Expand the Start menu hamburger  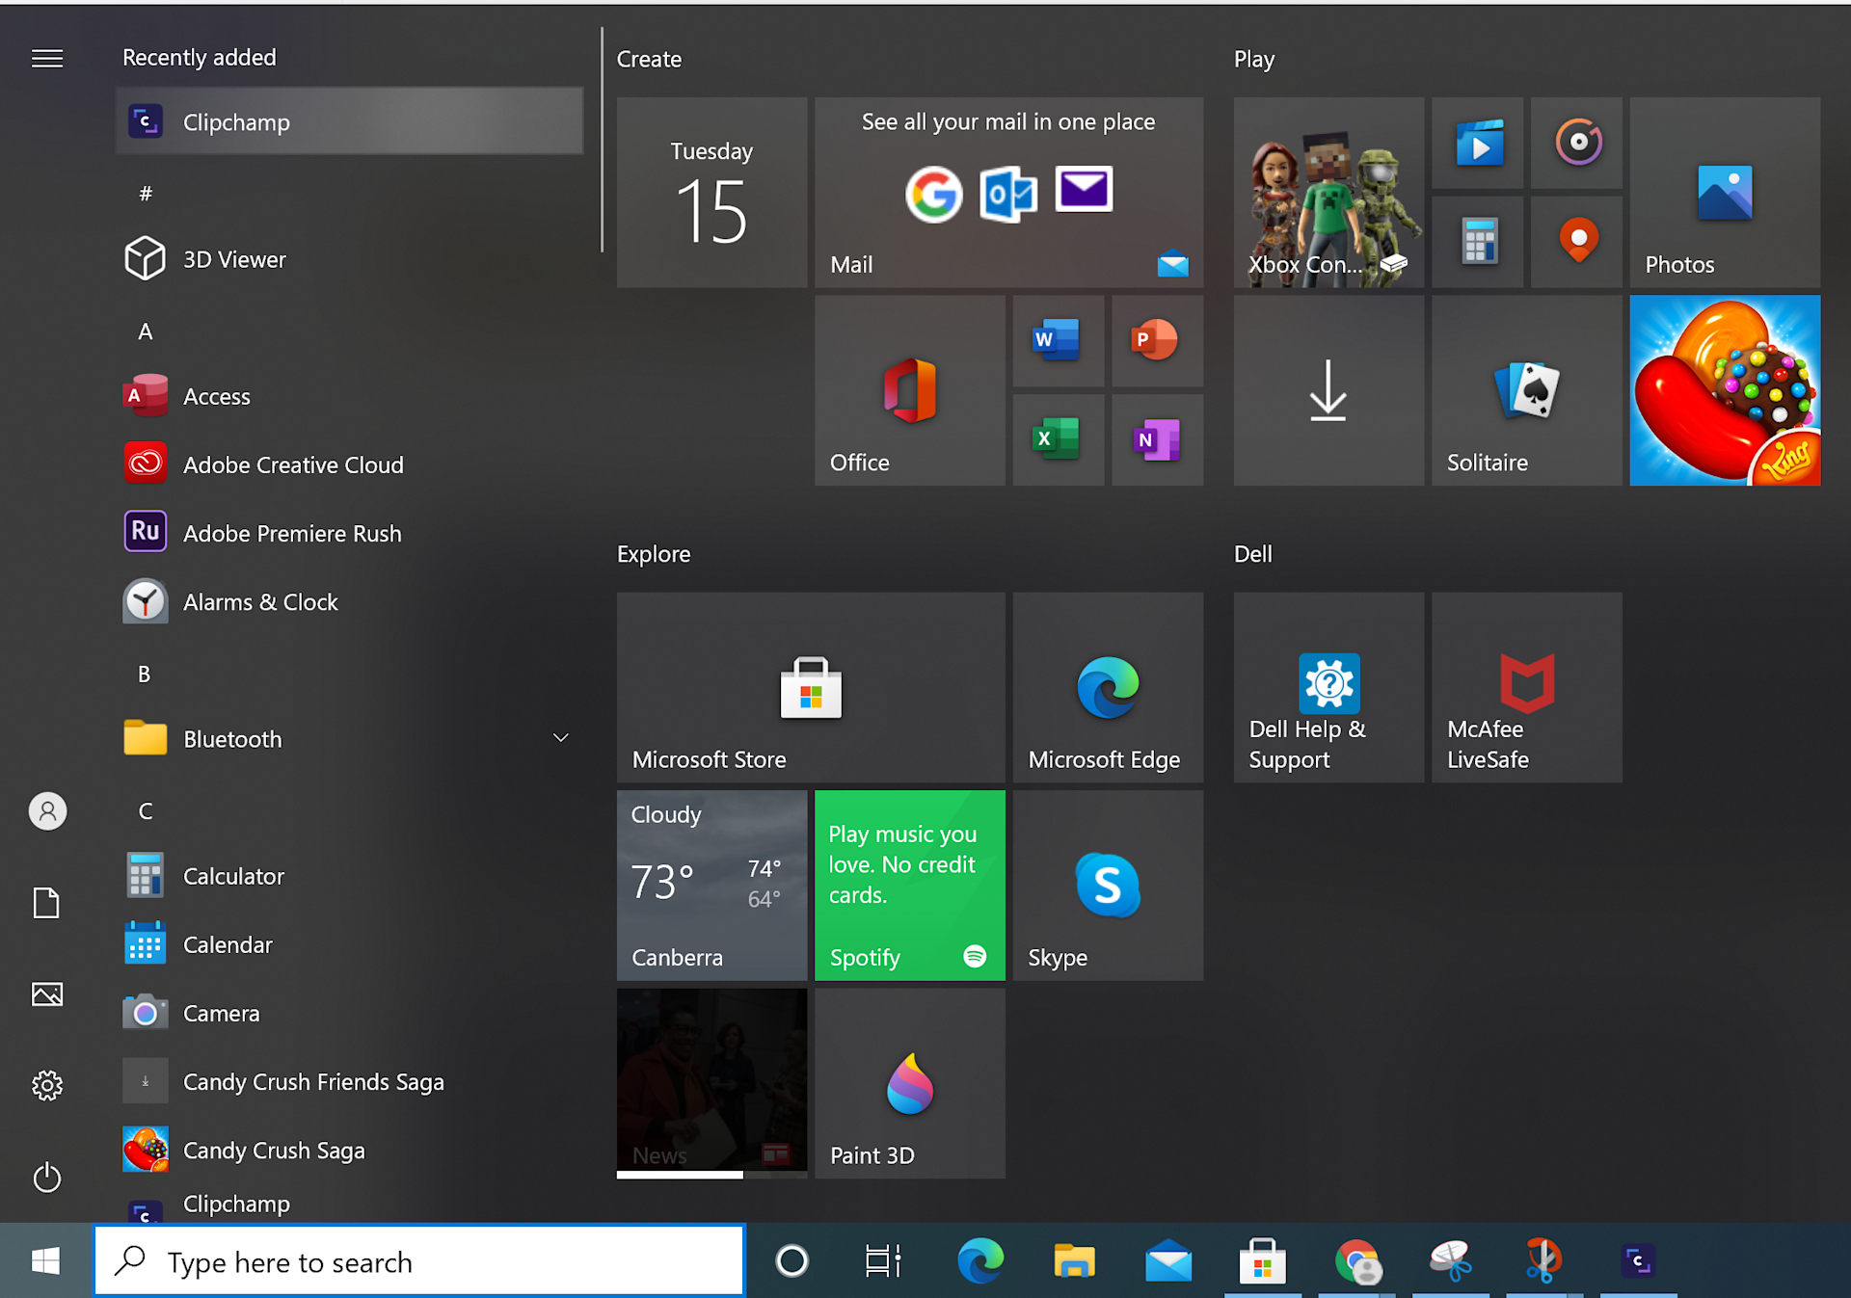point(47,59)
